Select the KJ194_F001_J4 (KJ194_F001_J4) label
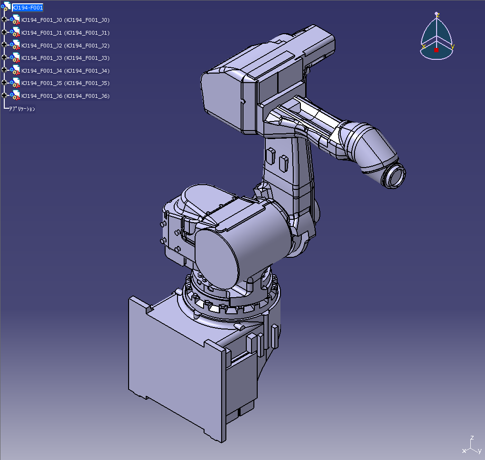This screenshot has height=460, width=485. coord(65,71)
